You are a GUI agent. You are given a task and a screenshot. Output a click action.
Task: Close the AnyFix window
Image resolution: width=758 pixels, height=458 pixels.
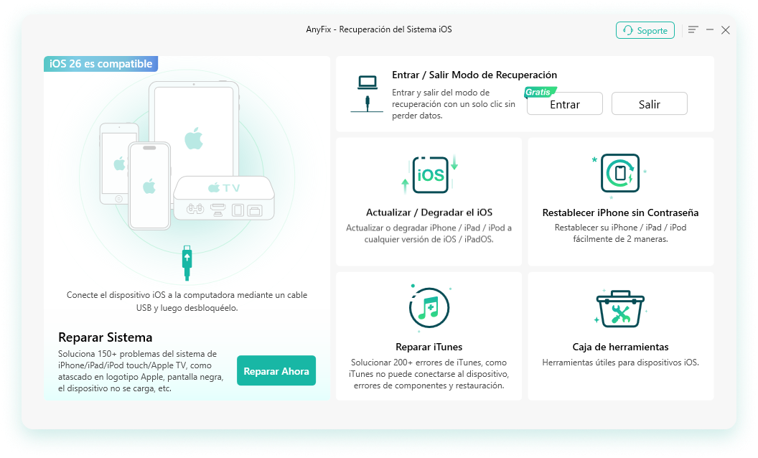tap(726, 30)
